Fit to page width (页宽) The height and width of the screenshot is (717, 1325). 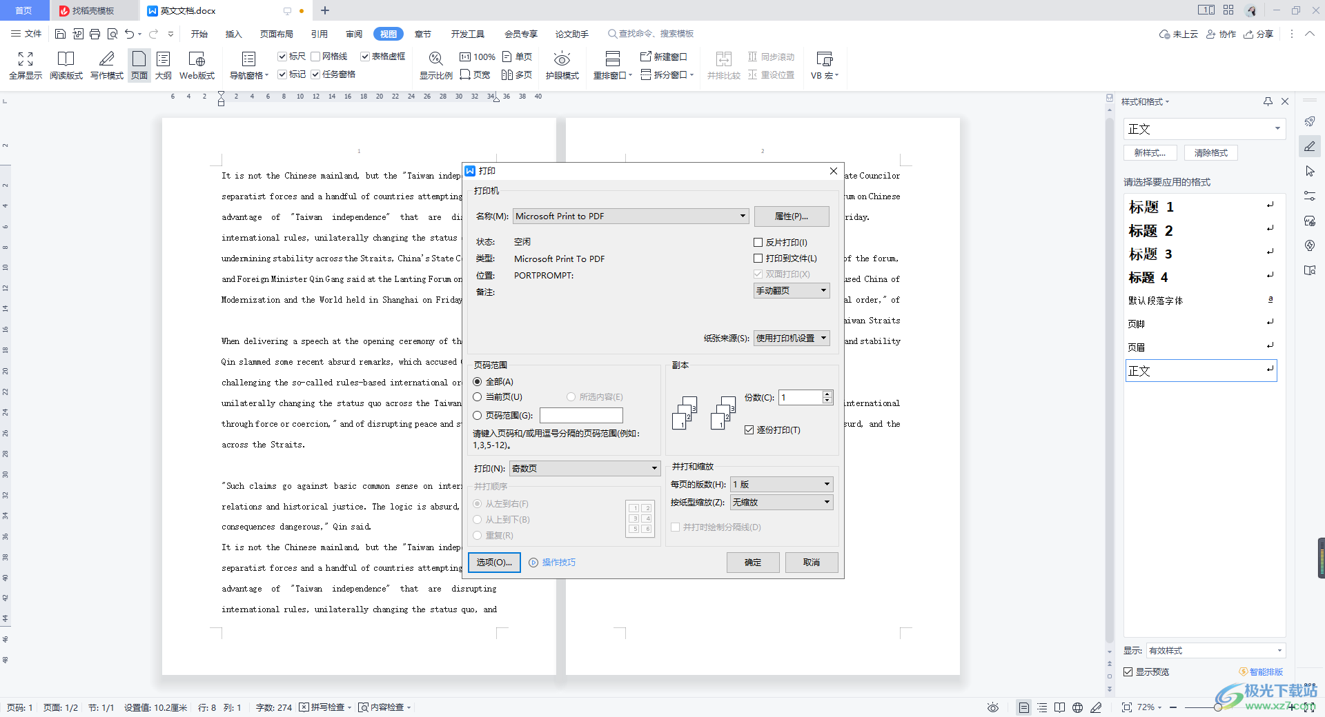click(475, 74)
